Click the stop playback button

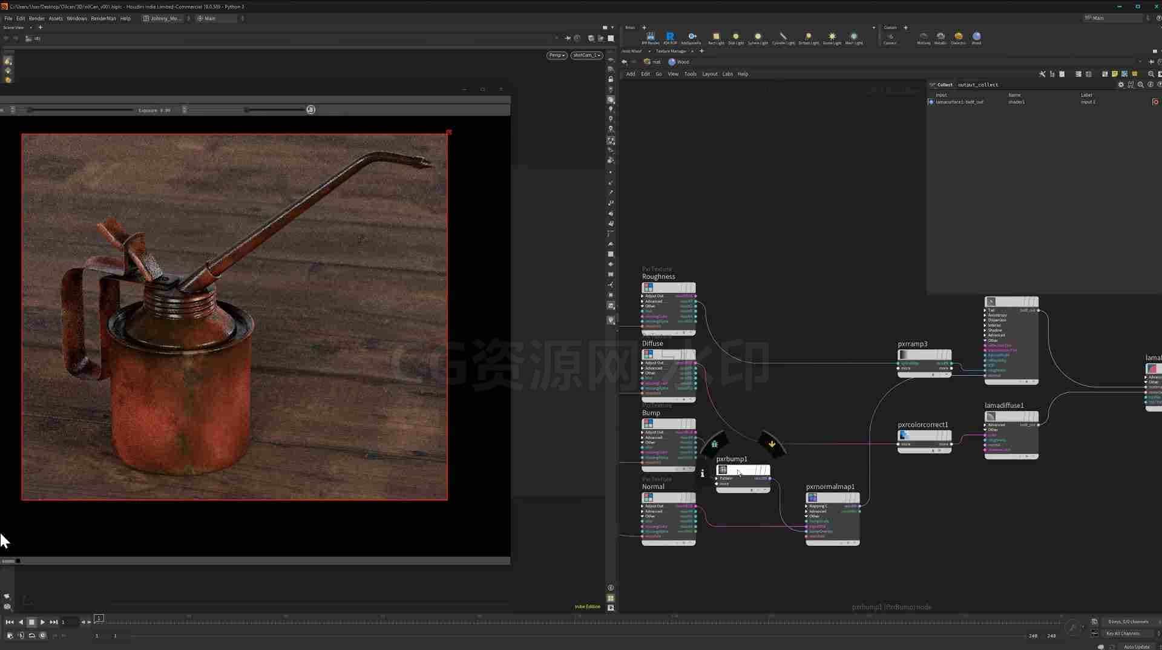click(x=32, y=622)
